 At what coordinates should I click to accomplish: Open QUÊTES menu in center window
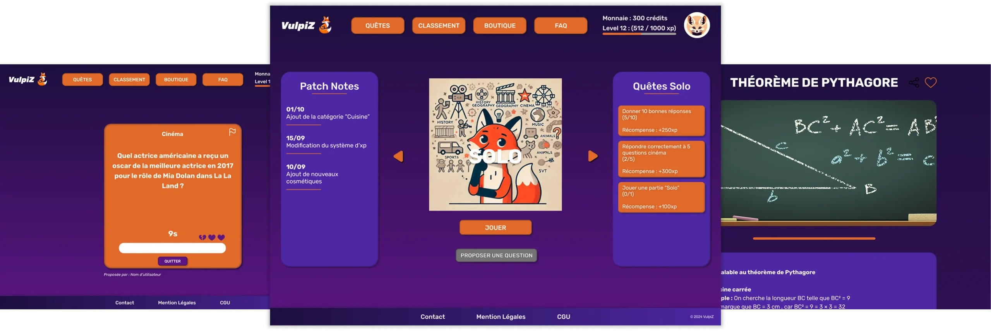tap(377, 25)
